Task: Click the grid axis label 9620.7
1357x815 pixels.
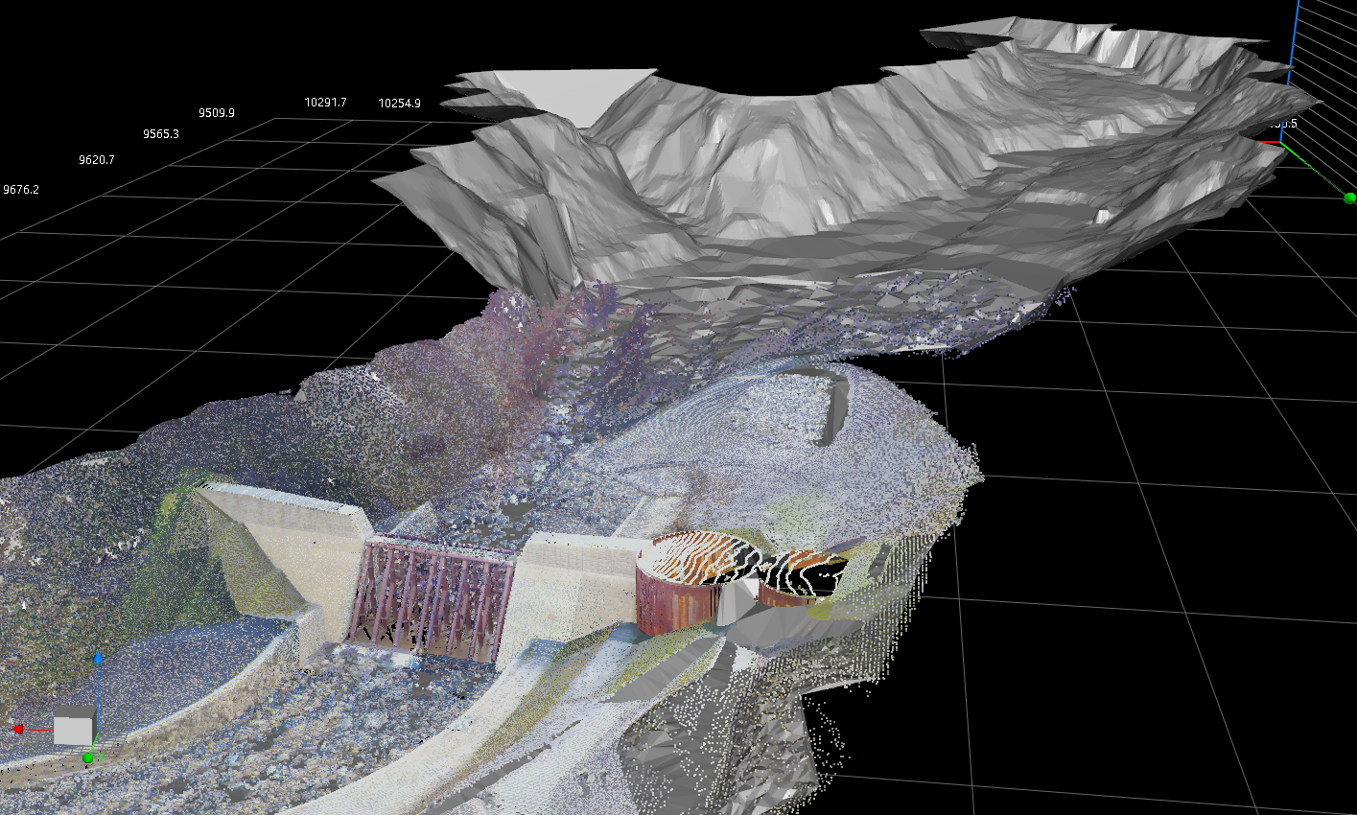Action: coord(97,160)
